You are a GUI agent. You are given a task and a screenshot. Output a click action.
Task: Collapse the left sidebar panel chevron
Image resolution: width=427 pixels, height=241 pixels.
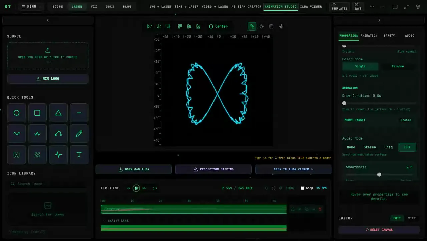pos(48,20)
